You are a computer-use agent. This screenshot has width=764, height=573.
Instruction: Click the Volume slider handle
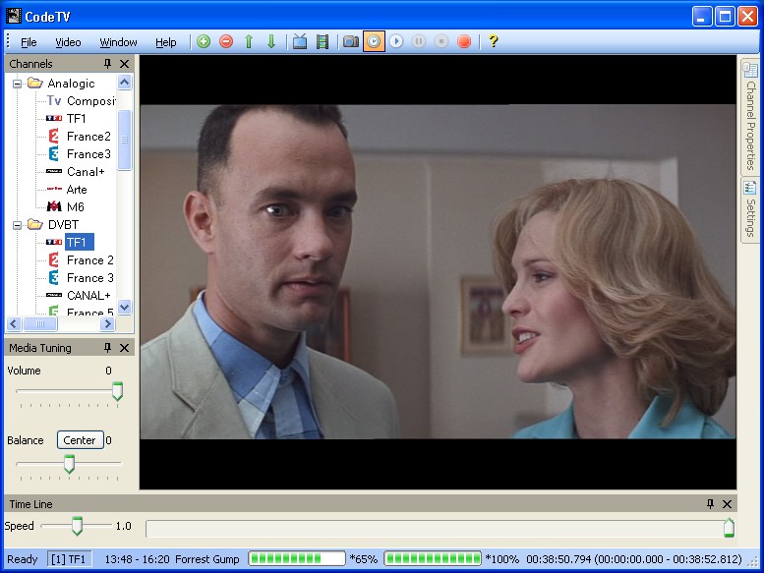117,391
